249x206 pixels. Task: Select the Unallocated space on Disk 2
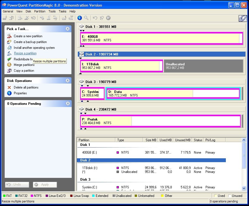pos(204,66)
